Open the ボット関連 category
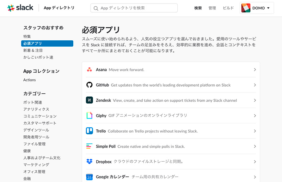This screenshot has width=282, height=182. [x=32, y=102]
